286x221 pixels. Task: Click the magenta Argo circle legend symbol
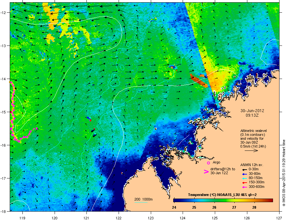tap(208, 163)
